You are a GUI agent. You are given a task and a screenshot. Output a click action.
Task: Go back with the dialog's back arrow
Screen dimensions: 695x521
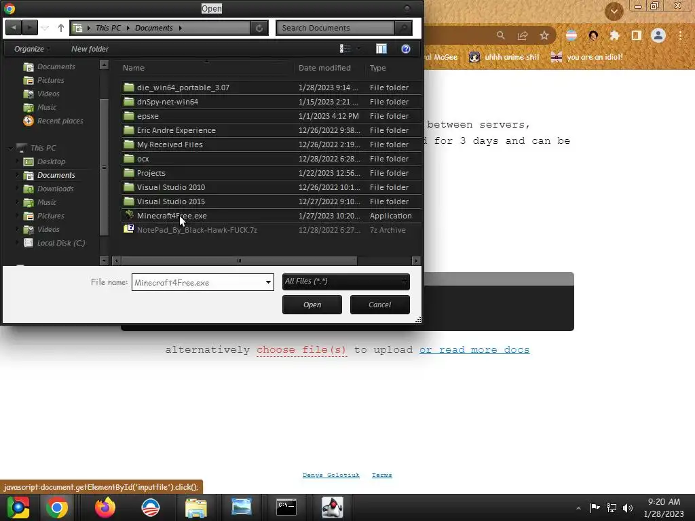(14, 27)
